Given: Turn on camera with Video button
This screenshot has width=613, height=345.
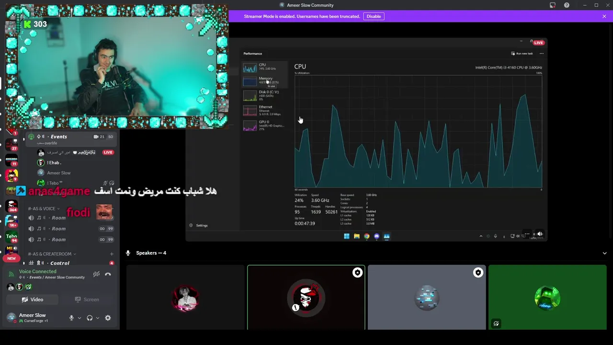Looking at the screenshot, I should pyautogui.click(x=33, y=299).
